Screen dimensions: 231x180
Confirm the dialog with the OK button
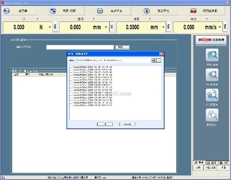105,124
